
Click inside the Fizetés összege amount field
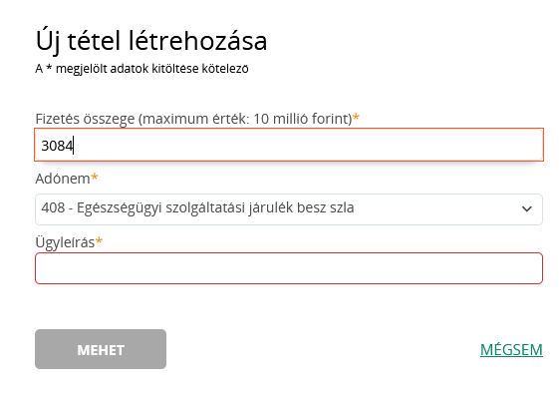click(289, 145)
